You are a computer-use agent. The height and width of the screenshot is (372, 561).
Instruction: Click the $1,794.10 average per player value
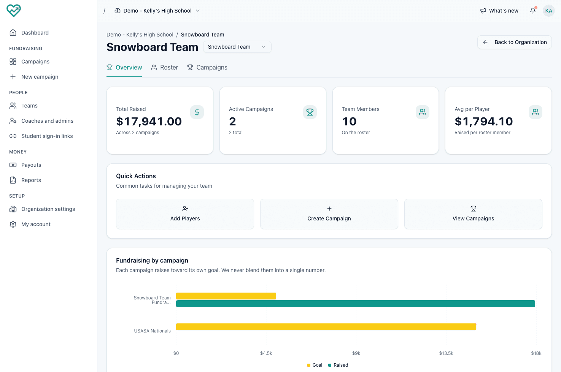(x=484, y=122)
